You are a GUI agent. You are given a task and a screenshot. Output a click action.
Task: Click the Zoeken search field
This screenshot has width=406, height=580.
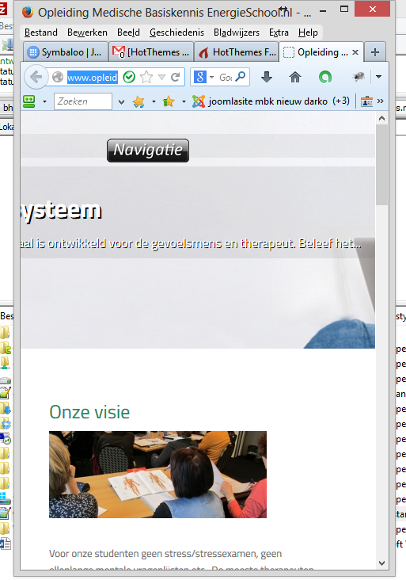pos(83,101)
